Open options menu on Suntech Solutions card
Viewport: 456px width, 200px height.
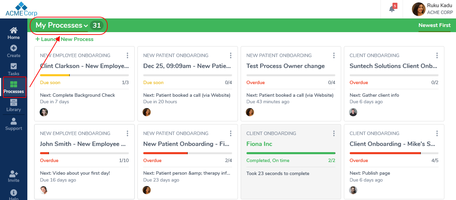[x=437, y=55]
